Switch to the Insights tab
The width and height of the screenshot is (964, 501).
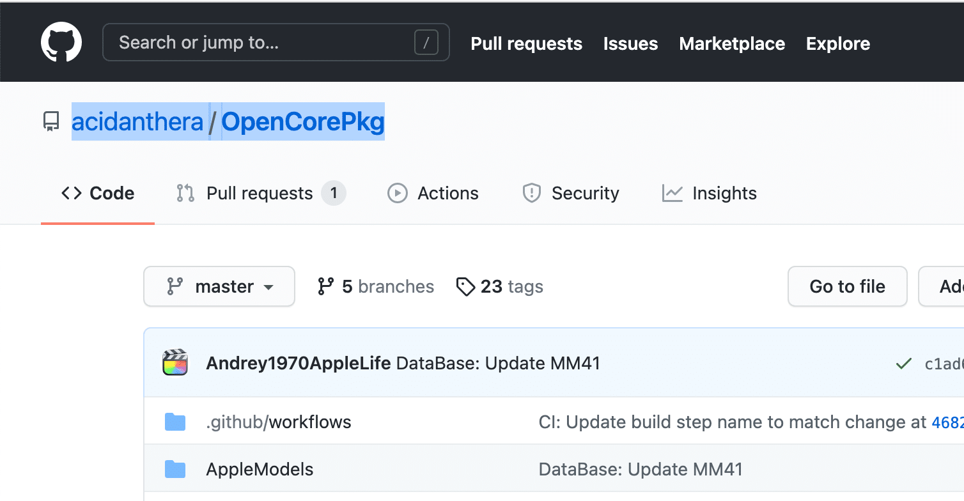point(710,193)
